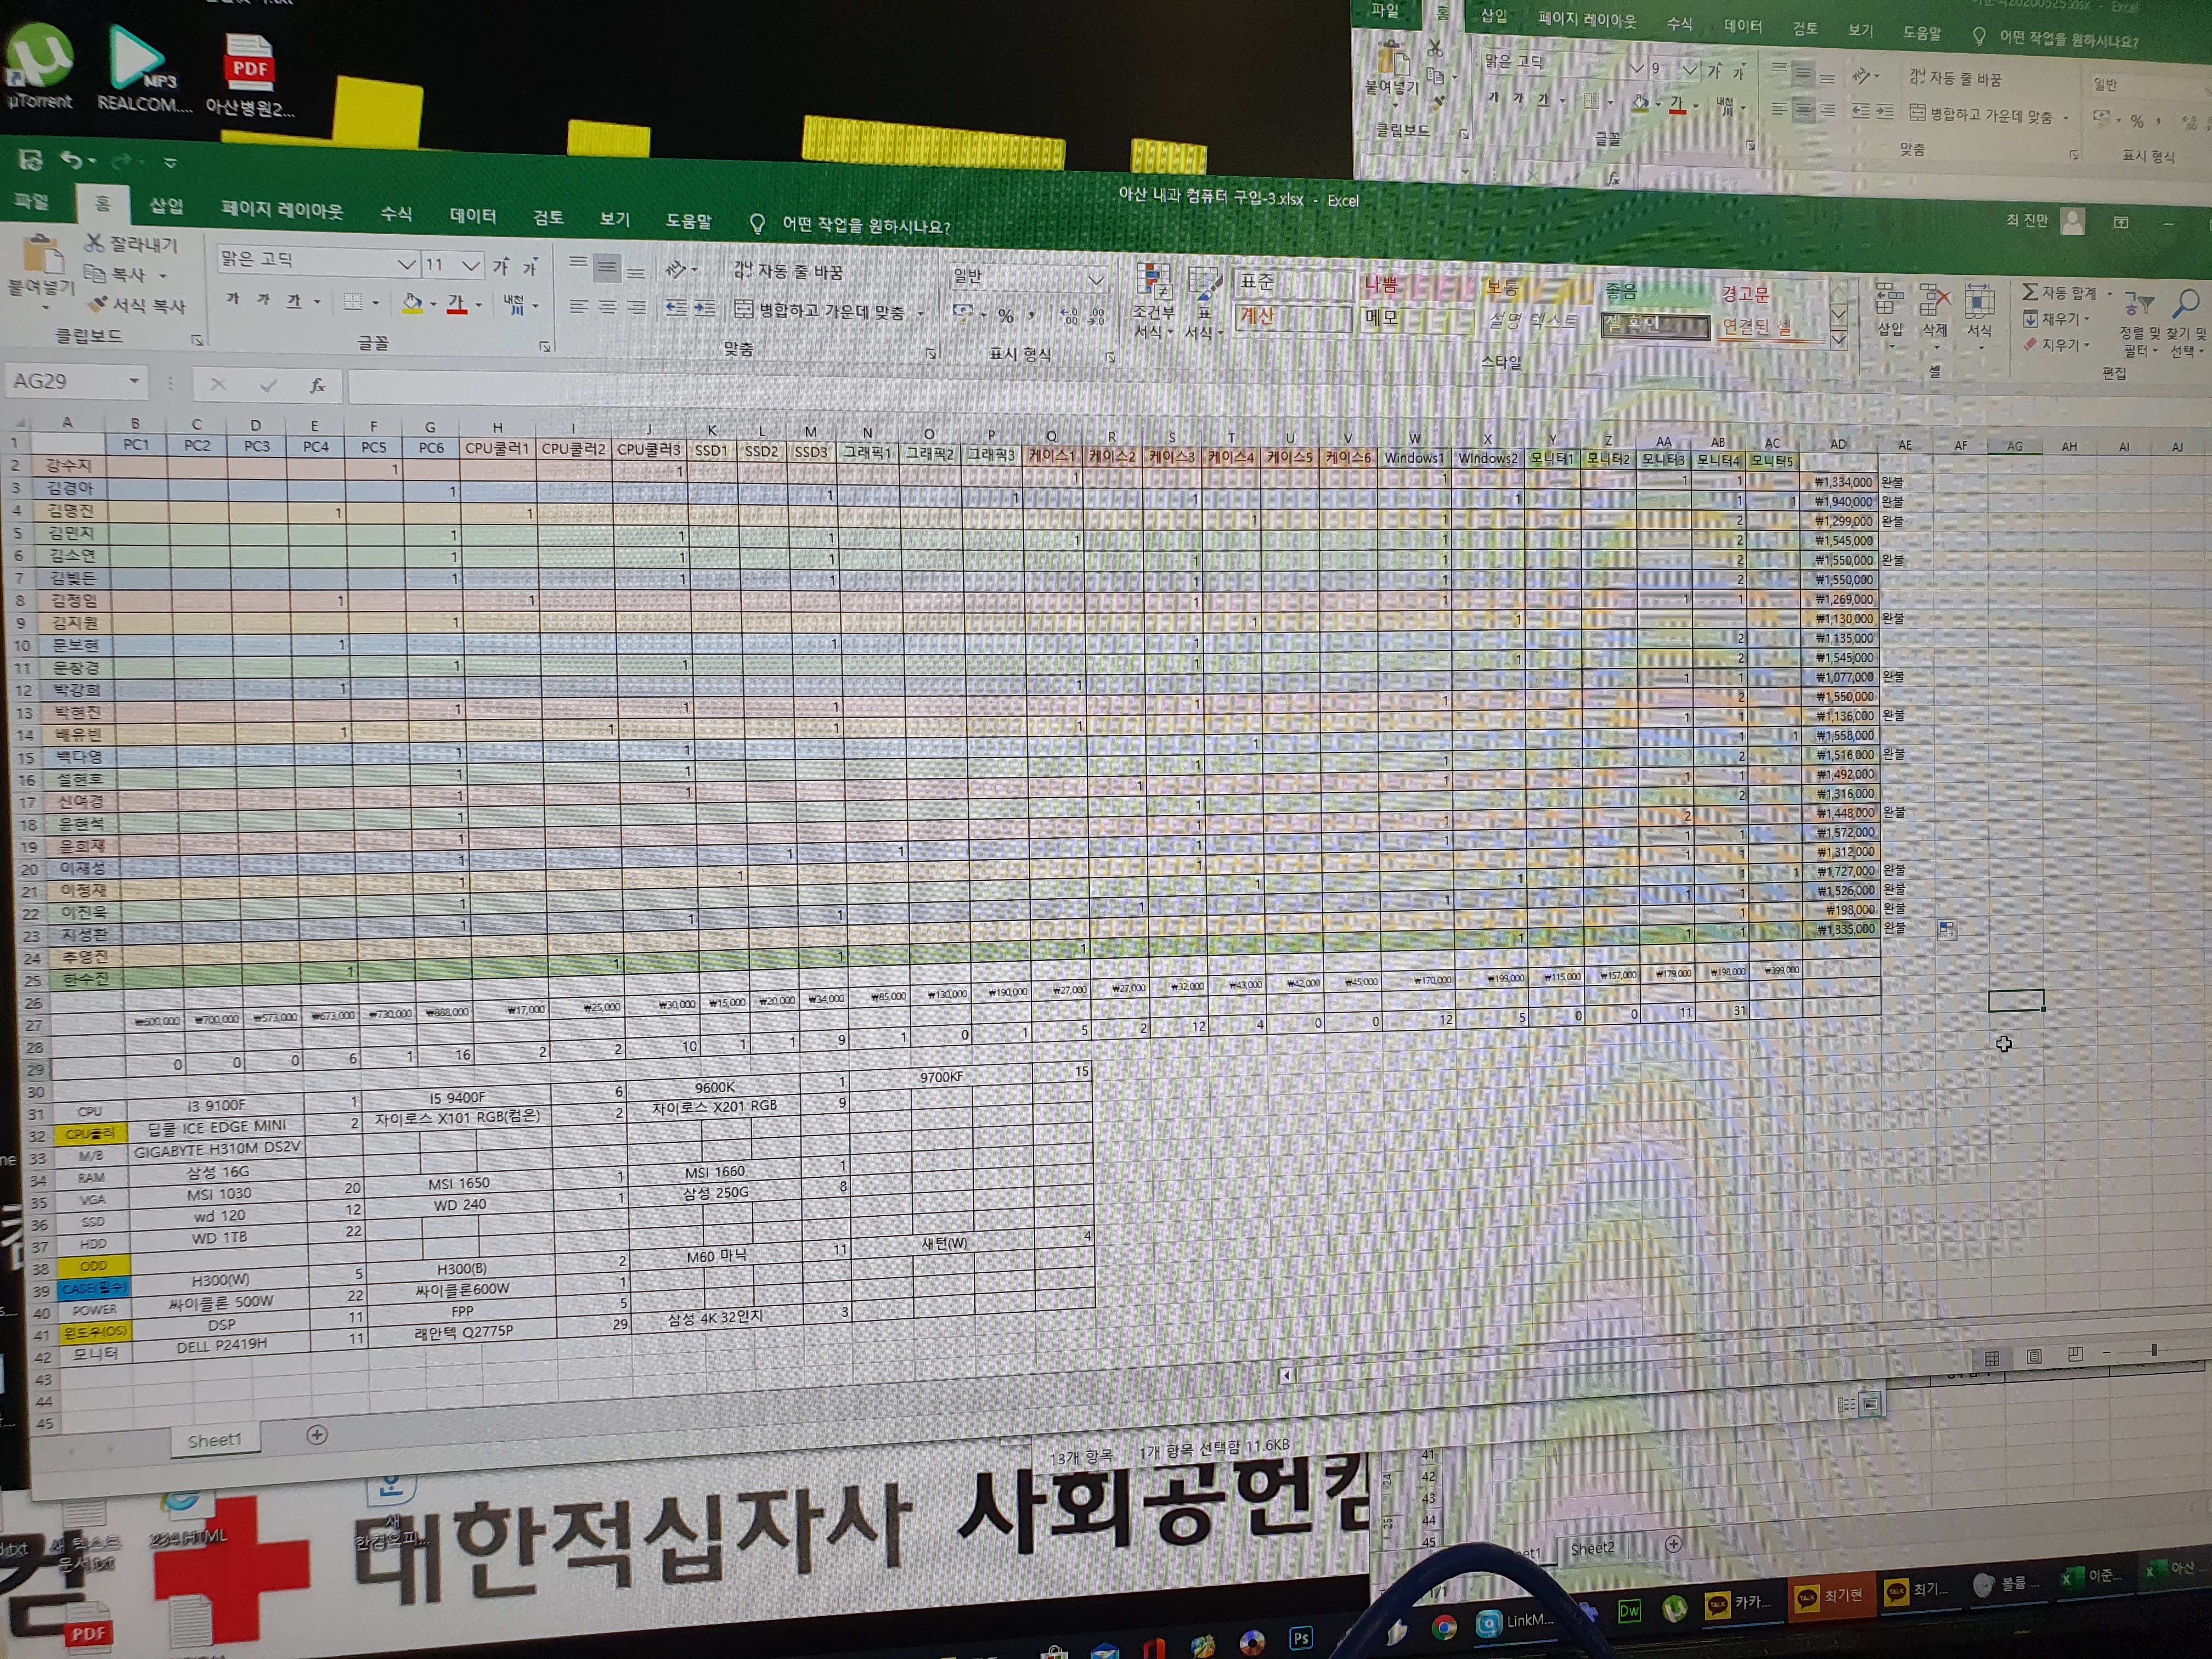Open AutoSum (자동 합계) dropdown arrow
Image resolution: width=2212 pixels, height=1659 pixels.
[2109, 294]
